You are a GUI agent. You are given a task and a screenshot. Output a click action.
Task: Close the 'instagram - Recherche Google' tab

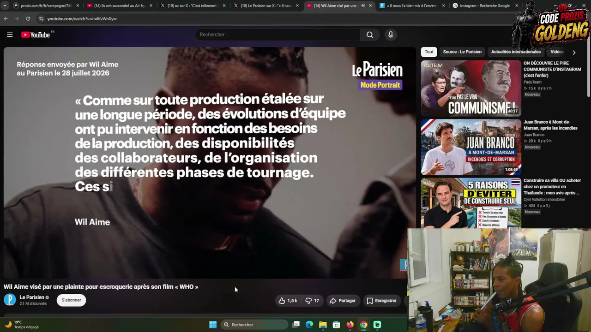point(517,6)
